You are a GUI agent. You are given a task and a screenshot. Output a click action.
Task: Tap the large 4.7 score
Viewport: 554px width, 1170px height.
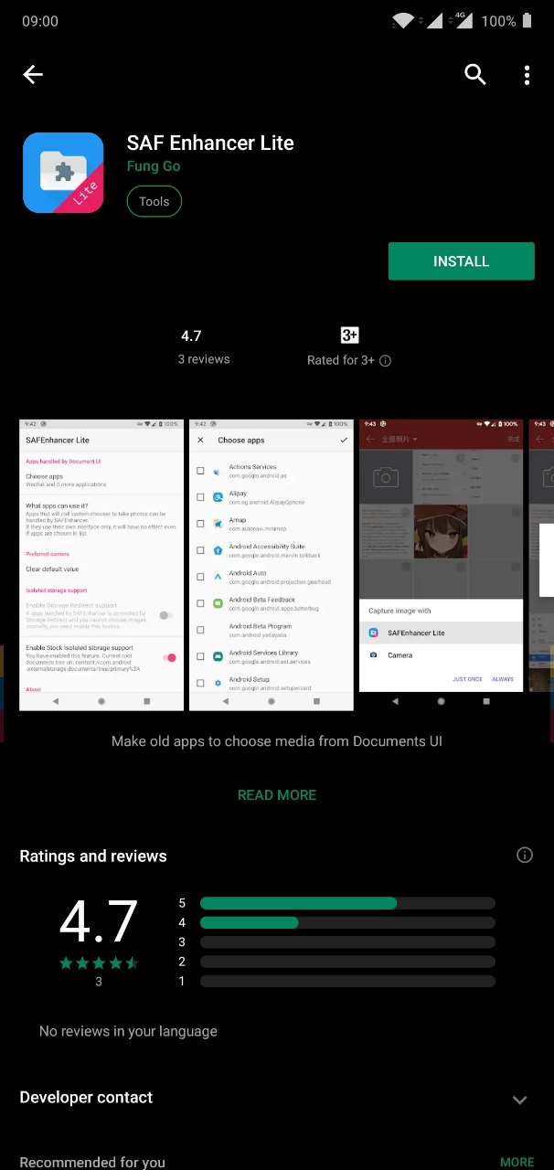99,921
